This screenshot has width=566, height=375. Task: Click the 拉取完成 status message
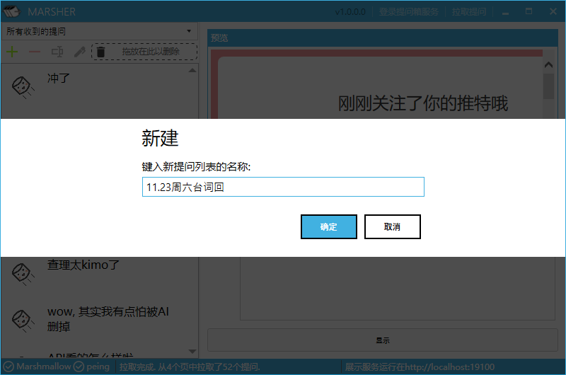click(x=190, y=367)
